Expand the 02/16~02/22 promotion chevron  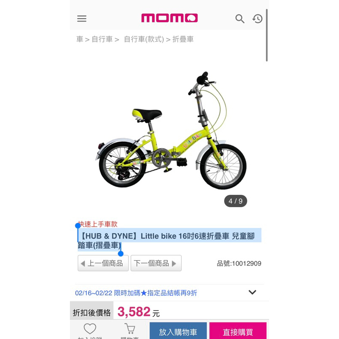point(252,292)
